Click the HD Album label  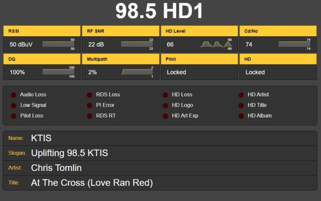(260, 116)
